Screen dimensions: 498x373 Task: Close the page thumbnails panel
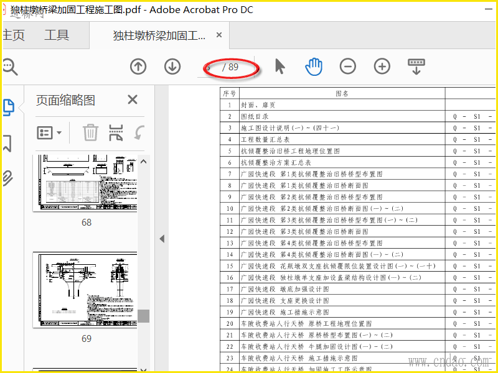point(133,99)
